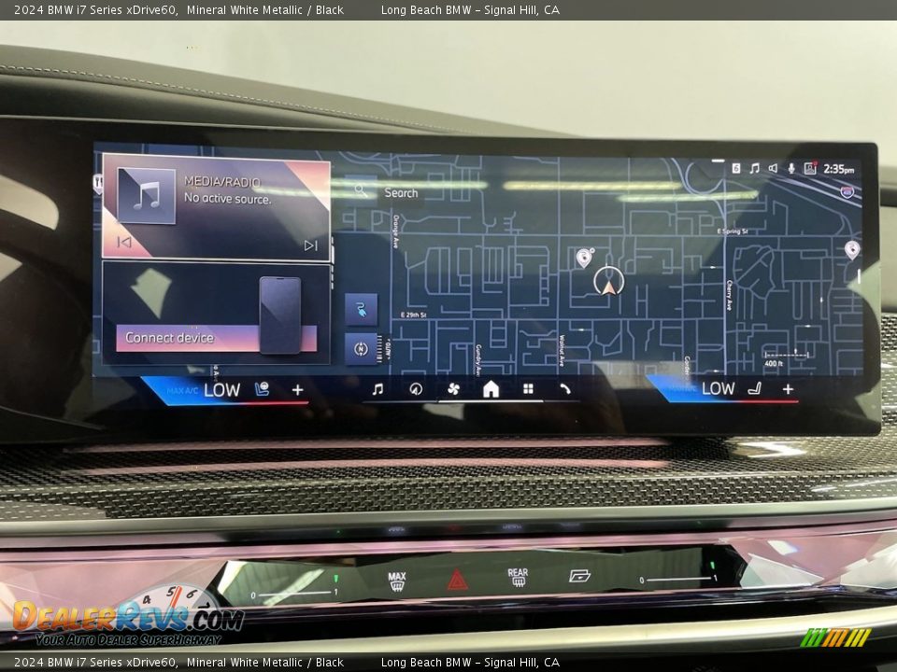The image size is (897, 672).
Task: Tap driver LOW temperature readout
Action: pos(222,390)
